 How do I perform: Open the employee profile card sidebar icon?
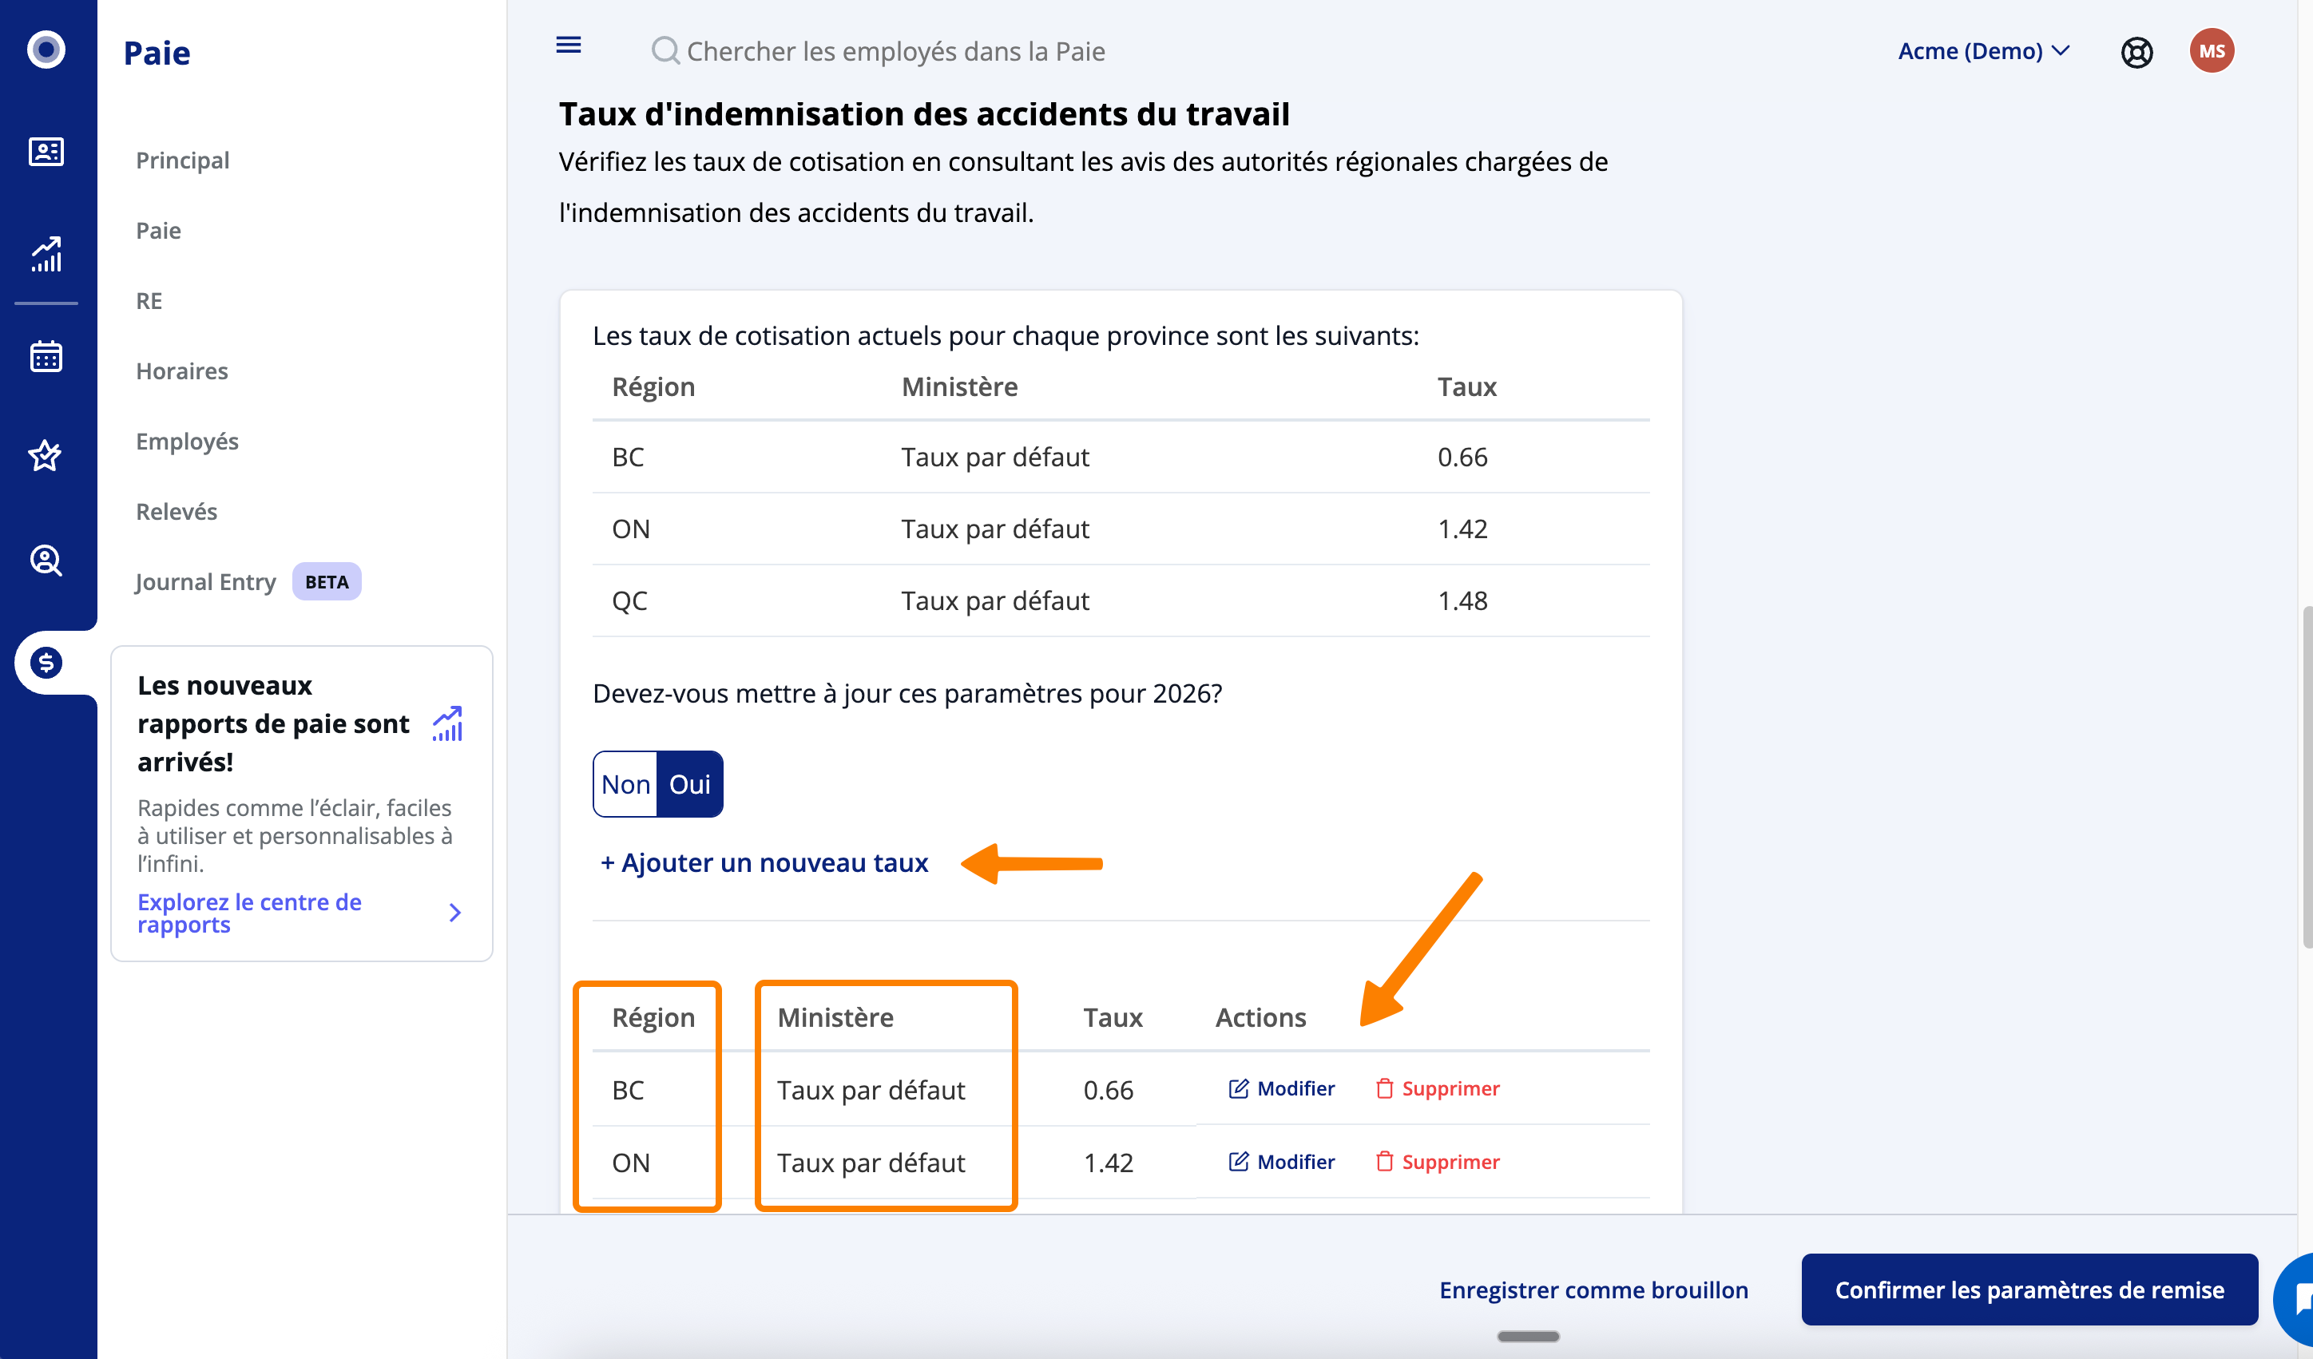tap(46, 152)
